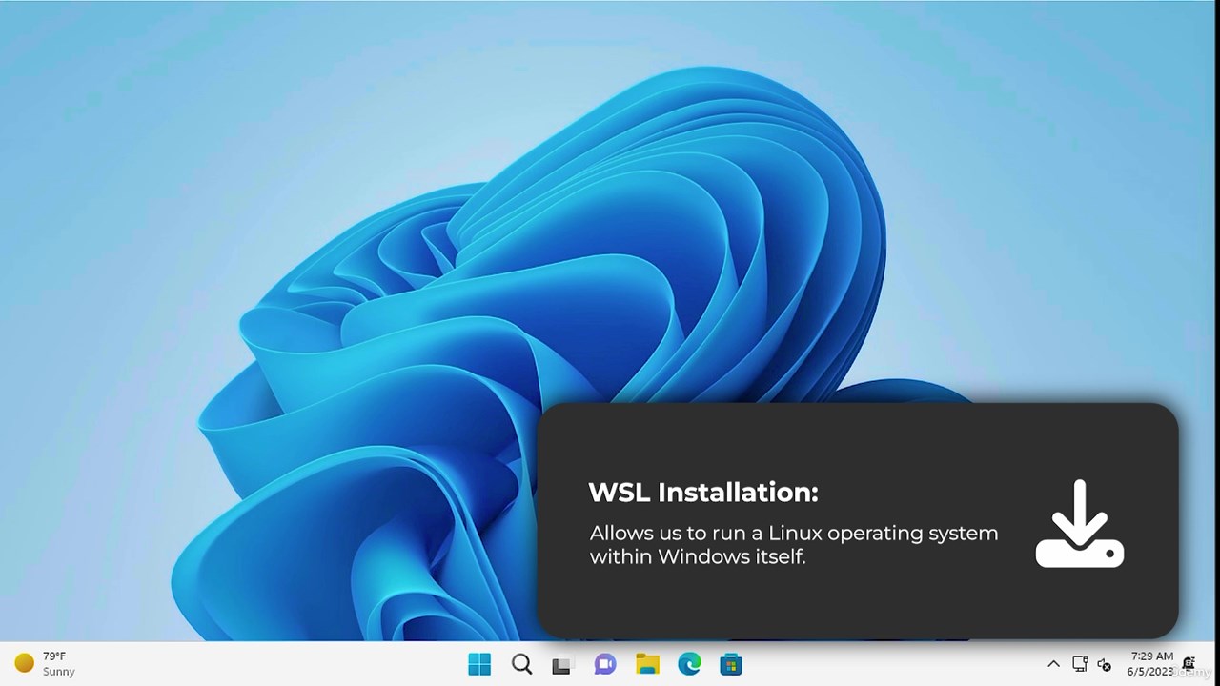This screenshot has width=1220, height=686.
Task: Open the notification center icon
Action: click(x=1189, y=663)
